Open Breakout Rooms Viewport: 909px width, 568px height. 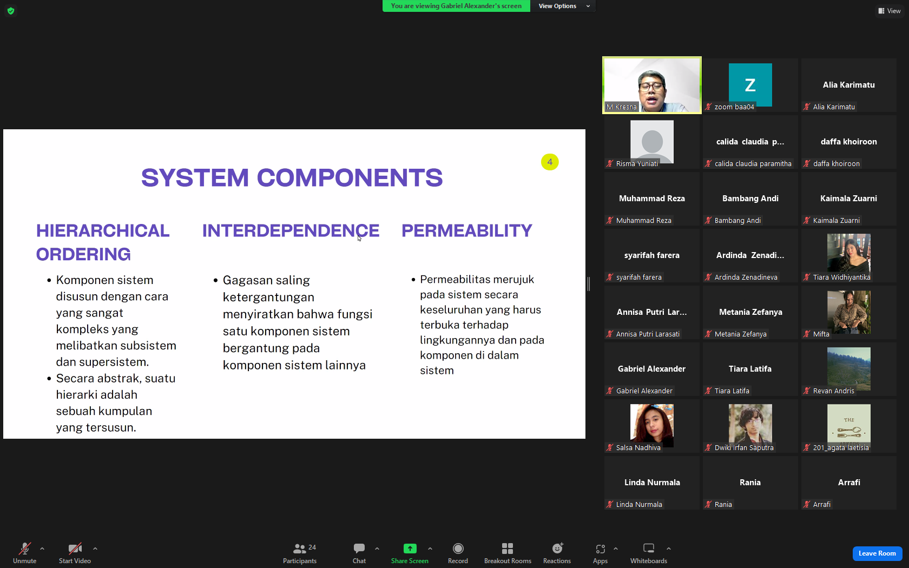[508, 553]
